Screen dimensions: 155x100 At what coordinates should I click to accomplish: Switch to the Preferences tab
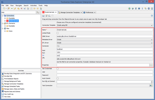89,12
